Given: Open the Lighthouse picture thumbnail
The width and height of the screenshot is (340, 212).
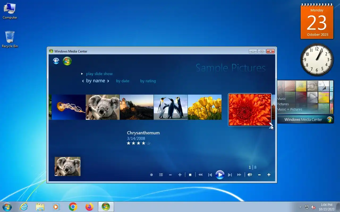Looking at the screenshot, I should [x=137, y=107].
